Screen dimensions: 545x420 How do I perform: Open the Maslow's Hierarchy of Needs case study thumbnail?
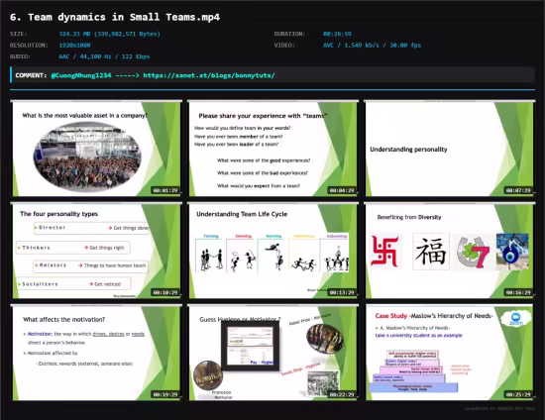(x=450, y=353)
